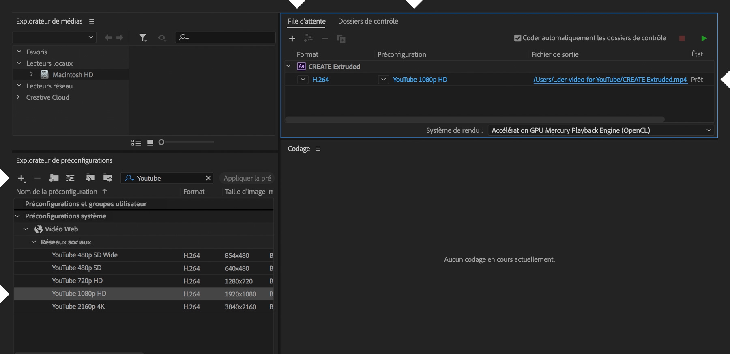Select the Macintosh HD drive icon
This screenshot has height=354, width=730.
44,74
